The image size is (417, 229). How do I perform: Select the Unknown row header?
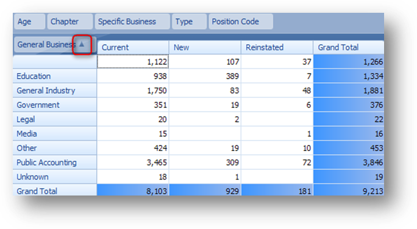55,177
